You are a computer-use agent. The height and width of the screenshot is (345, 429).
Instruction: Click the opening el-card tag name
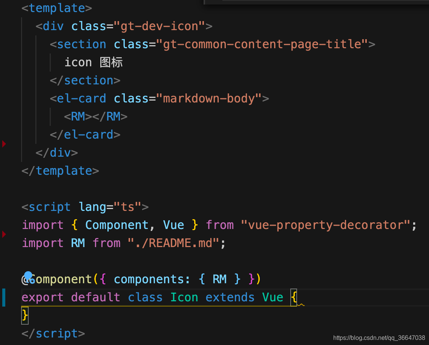pyautogui.click(x=81, y=98)
